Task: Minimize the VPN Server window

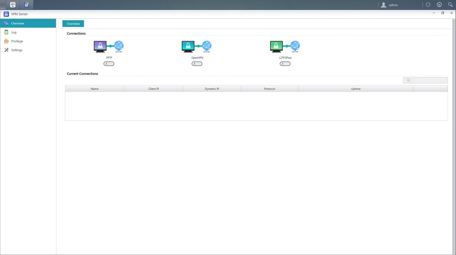Action: 434,13
